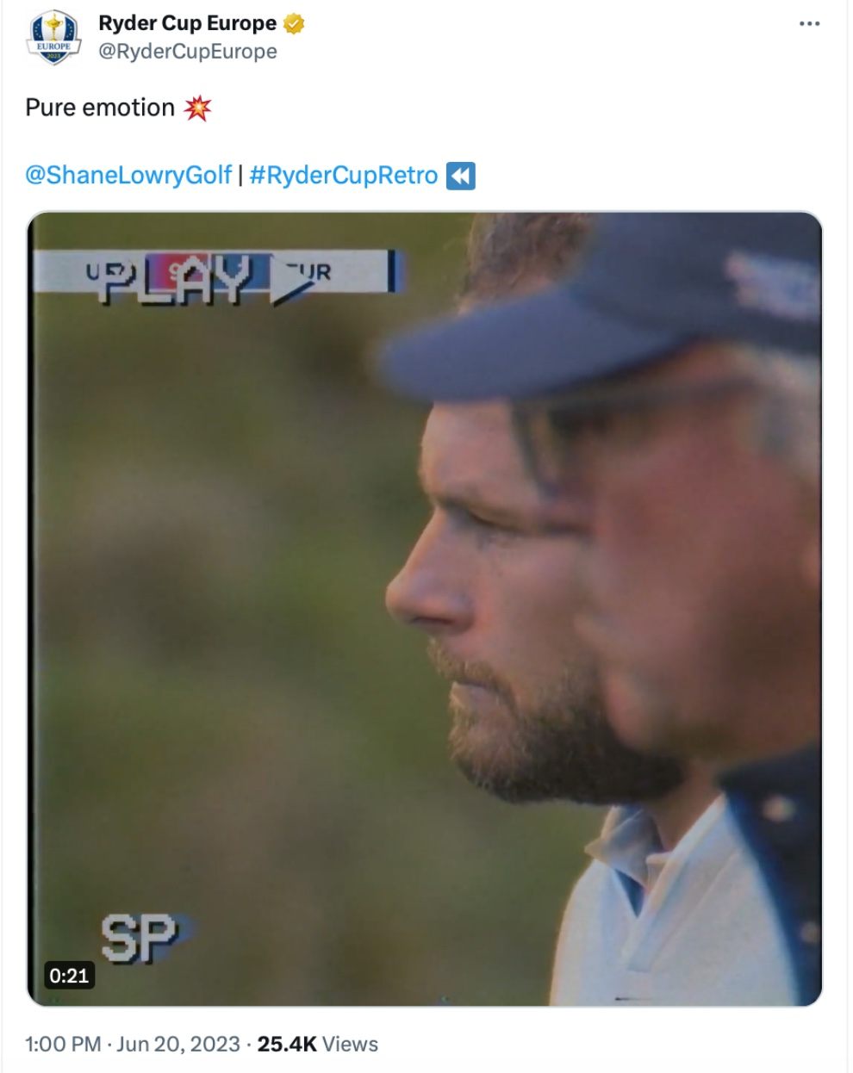The height and width of the screenshot is (1073, 853).
Task: Click the SP overlay in video corner
Action: pos(140,938)
